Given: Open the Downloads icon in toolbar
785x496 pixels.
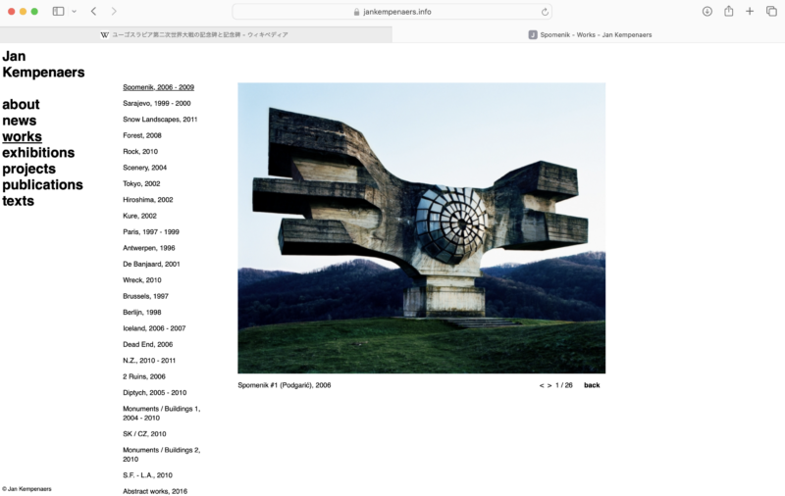Looking at the screenshot, I should click(706, 12).
